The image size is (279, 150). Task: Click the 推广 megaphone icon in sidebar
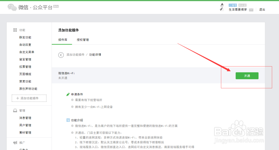15,142
